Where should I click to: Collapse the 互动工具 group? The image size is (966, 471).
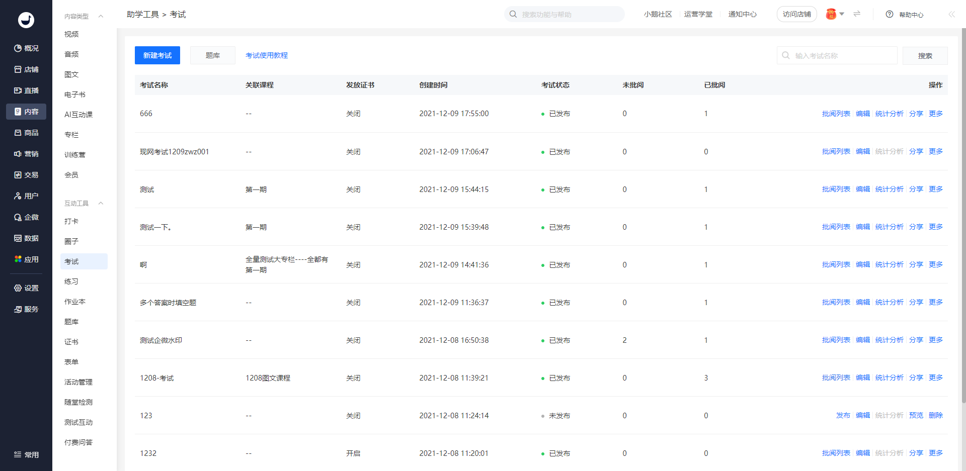pyautogui.click(x=101, y=204)
